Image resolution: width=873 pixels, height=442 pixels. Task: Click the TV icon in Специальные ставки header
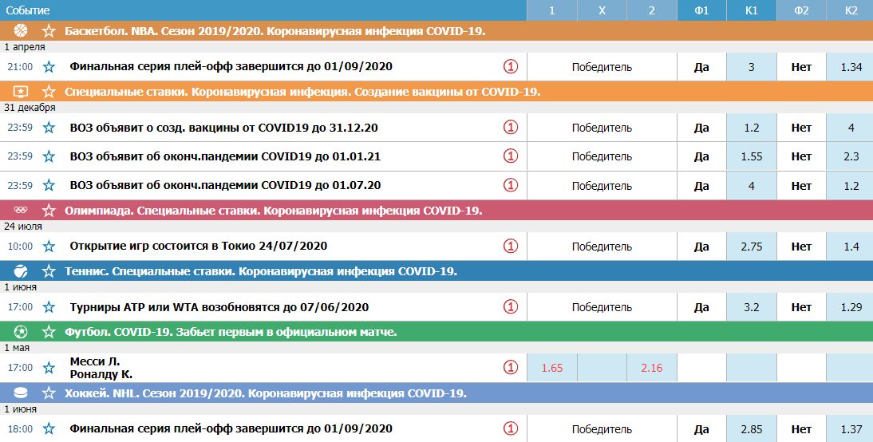click(x=21, y=91)
